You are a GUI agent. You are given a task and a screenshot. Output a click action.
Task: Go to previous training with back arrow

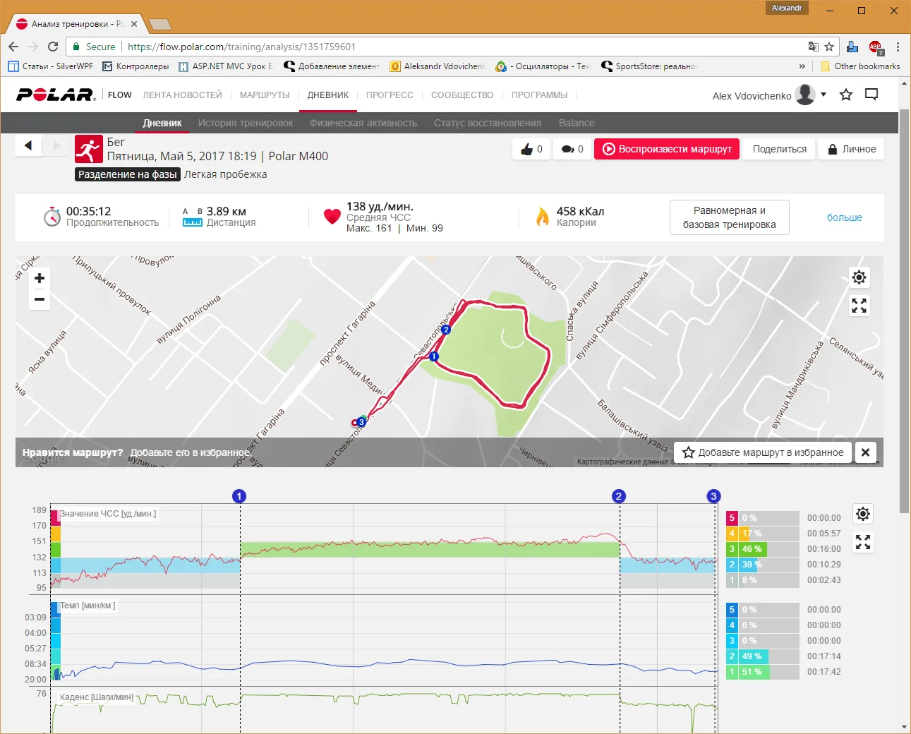pyautogui.click(x=28, y=145)
